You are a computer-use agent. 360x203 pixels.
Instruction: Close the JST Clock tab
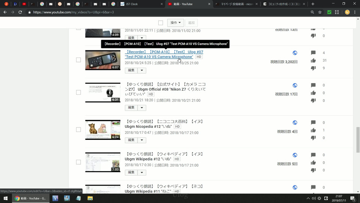tap(162, 4)
